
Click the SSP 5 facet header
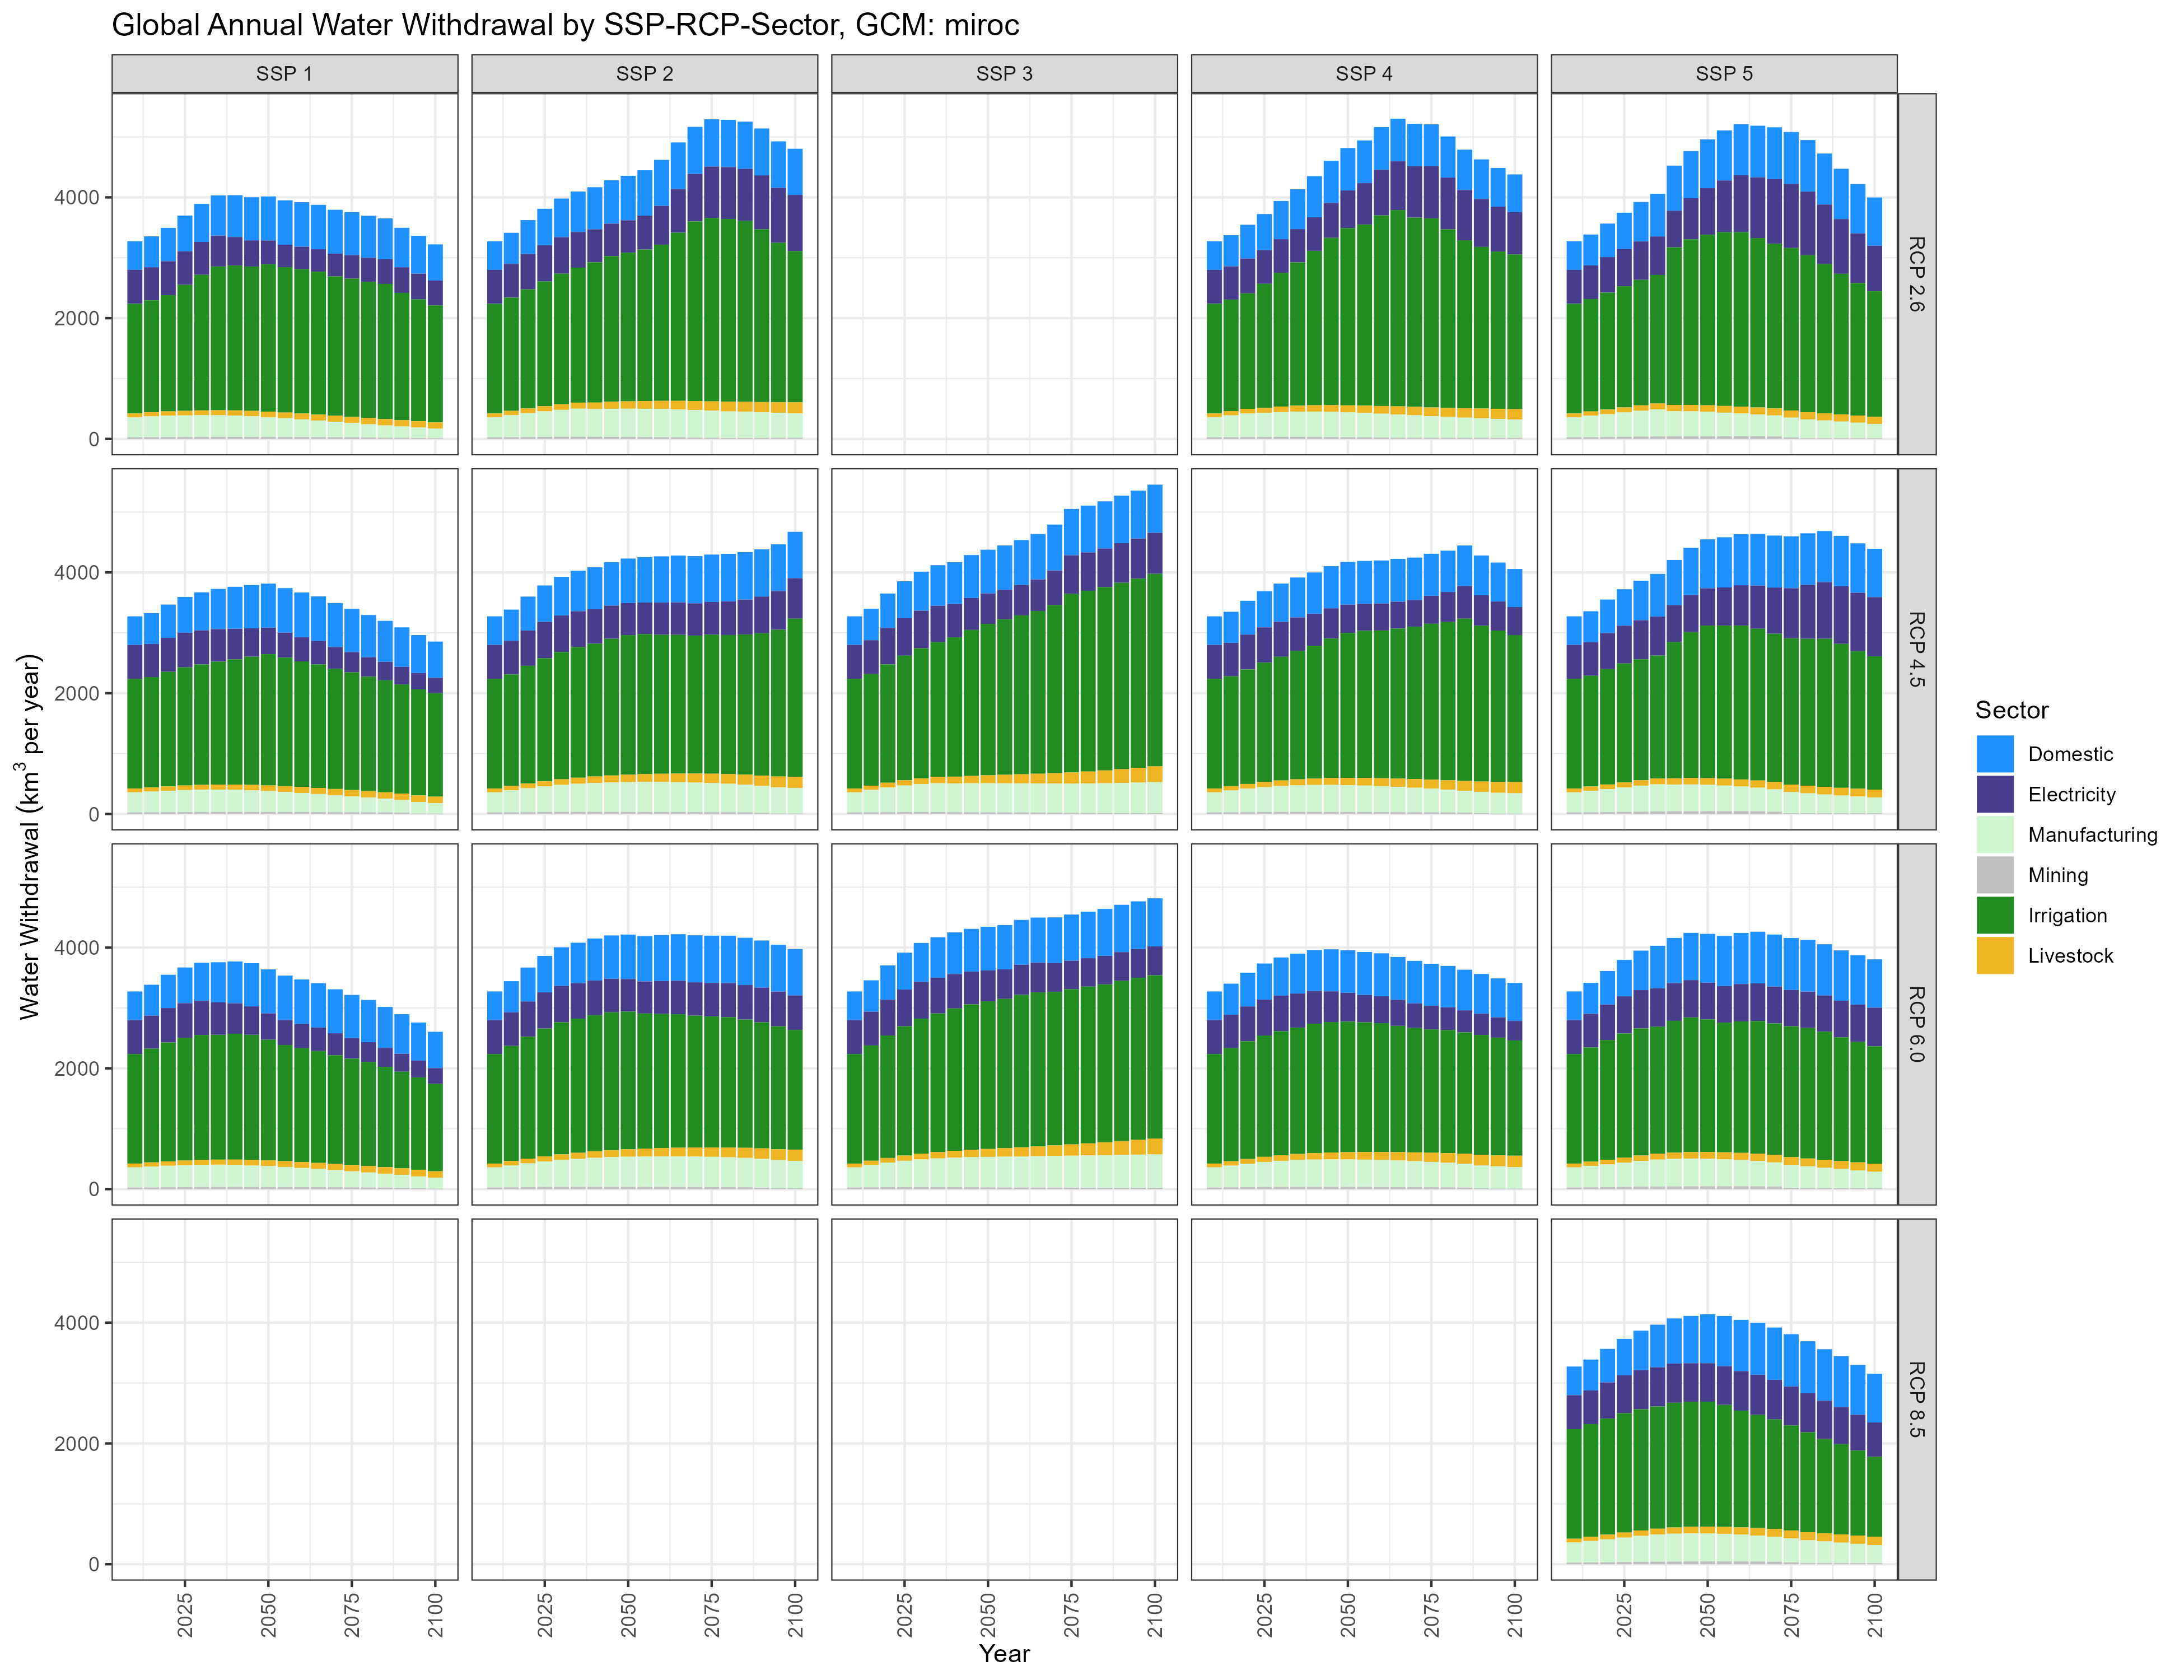pos(1724,74)
